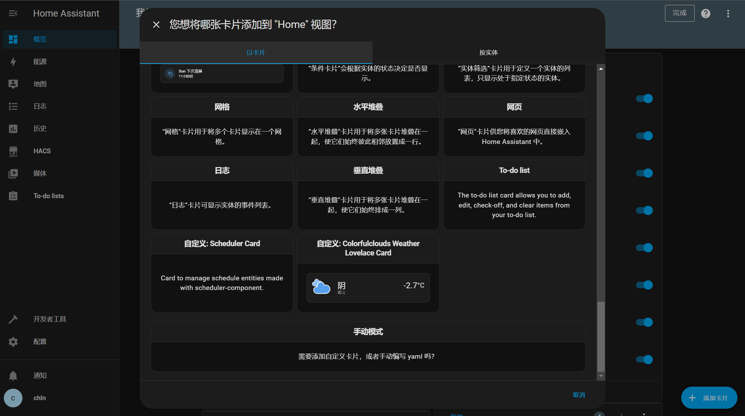Open the 能源 lightning icon
The width and height of the screenshot is (745, 416).
(x=13, y=61)
